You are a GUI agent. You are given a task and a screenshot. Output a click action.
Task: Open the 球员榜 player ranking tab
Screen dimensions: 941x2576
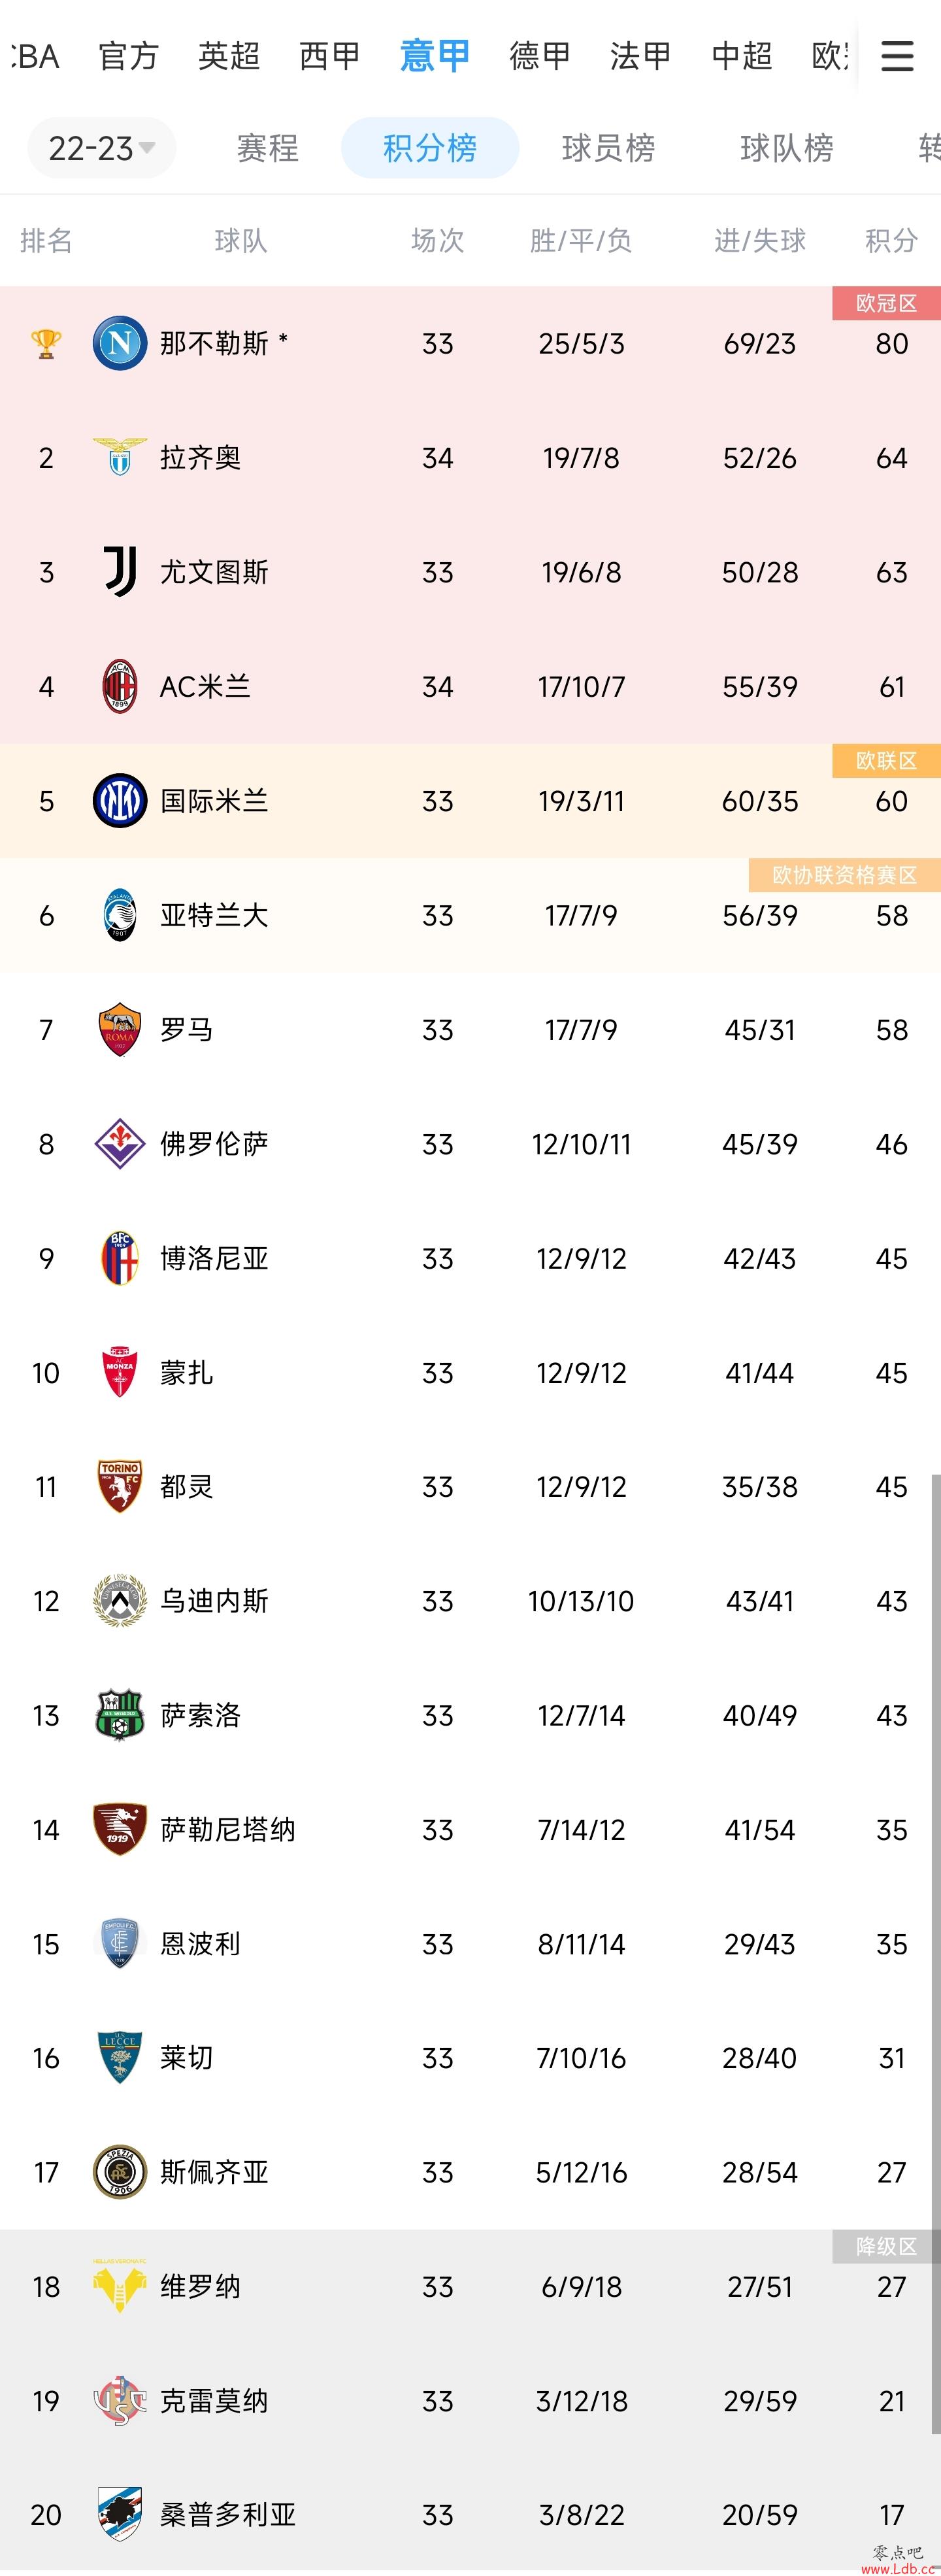(608, 148)
